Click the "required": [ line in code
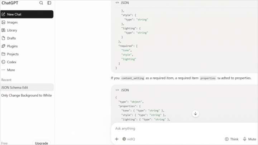The height and width of the screenshot is (145, 258). (x=128, y=46)
